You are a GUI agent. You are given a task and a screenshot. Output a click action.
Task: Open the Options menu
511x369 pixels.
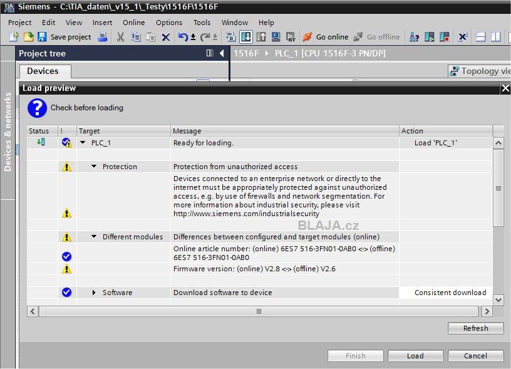point(169,23)
